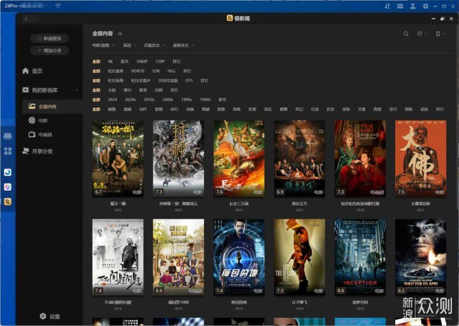
Task: Open the 前目的地 poster
Action: click(239, 257)
